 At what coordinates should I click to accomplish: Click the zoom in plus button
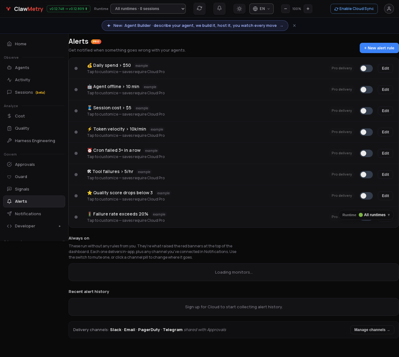[x=308, y=9]
